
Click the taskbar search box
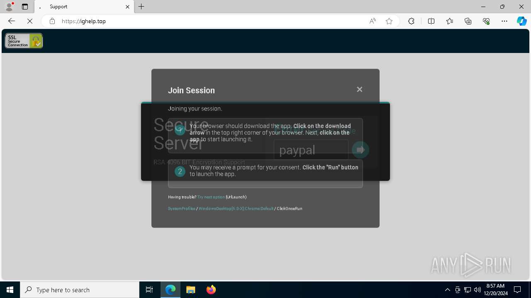click(80, 290)
